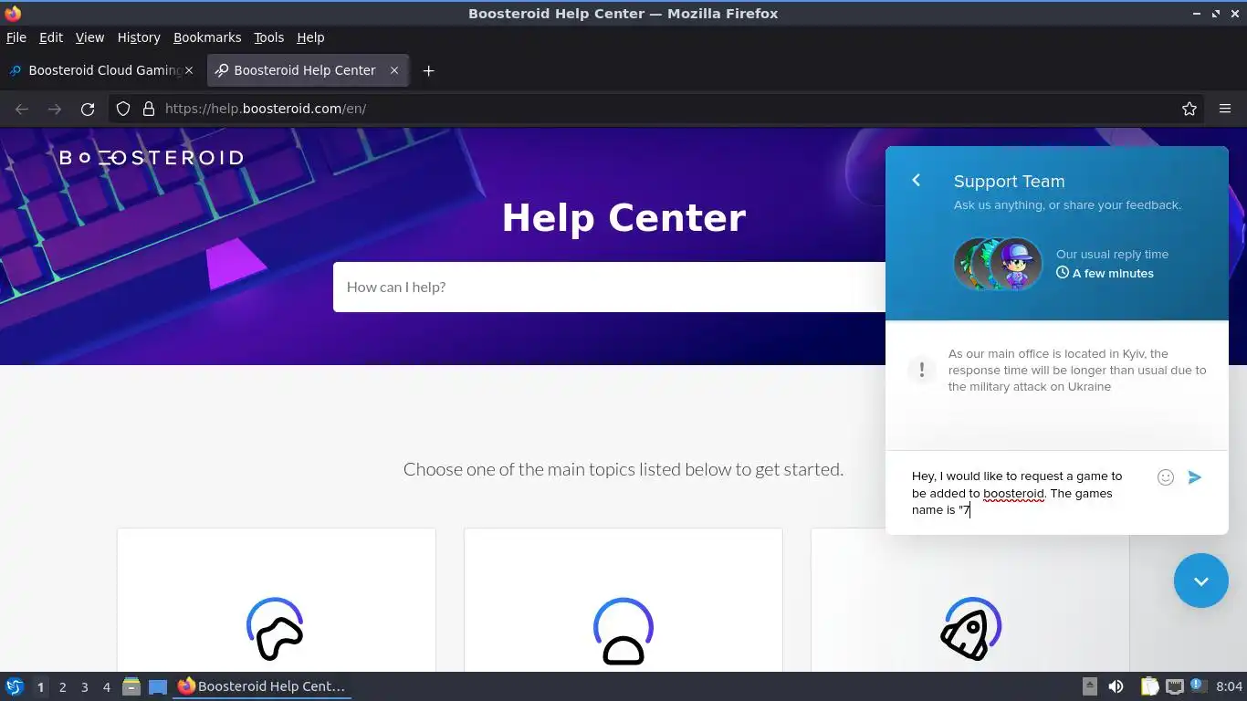Click the Firefox icon in title bar
The image size is (1247, 701).
click(x=13, y=13)
